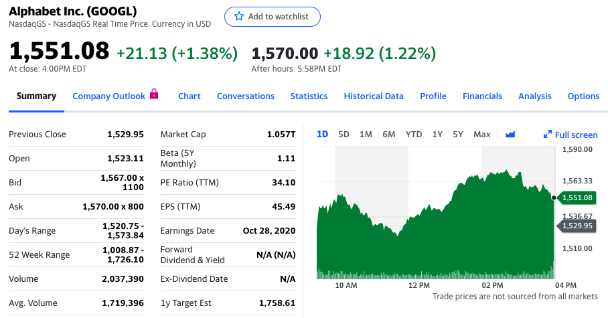The height and width of the screenshot is (318, 608).
Task: Click the 1y Target Est value 1,758.61
Action: pos(277,303)
